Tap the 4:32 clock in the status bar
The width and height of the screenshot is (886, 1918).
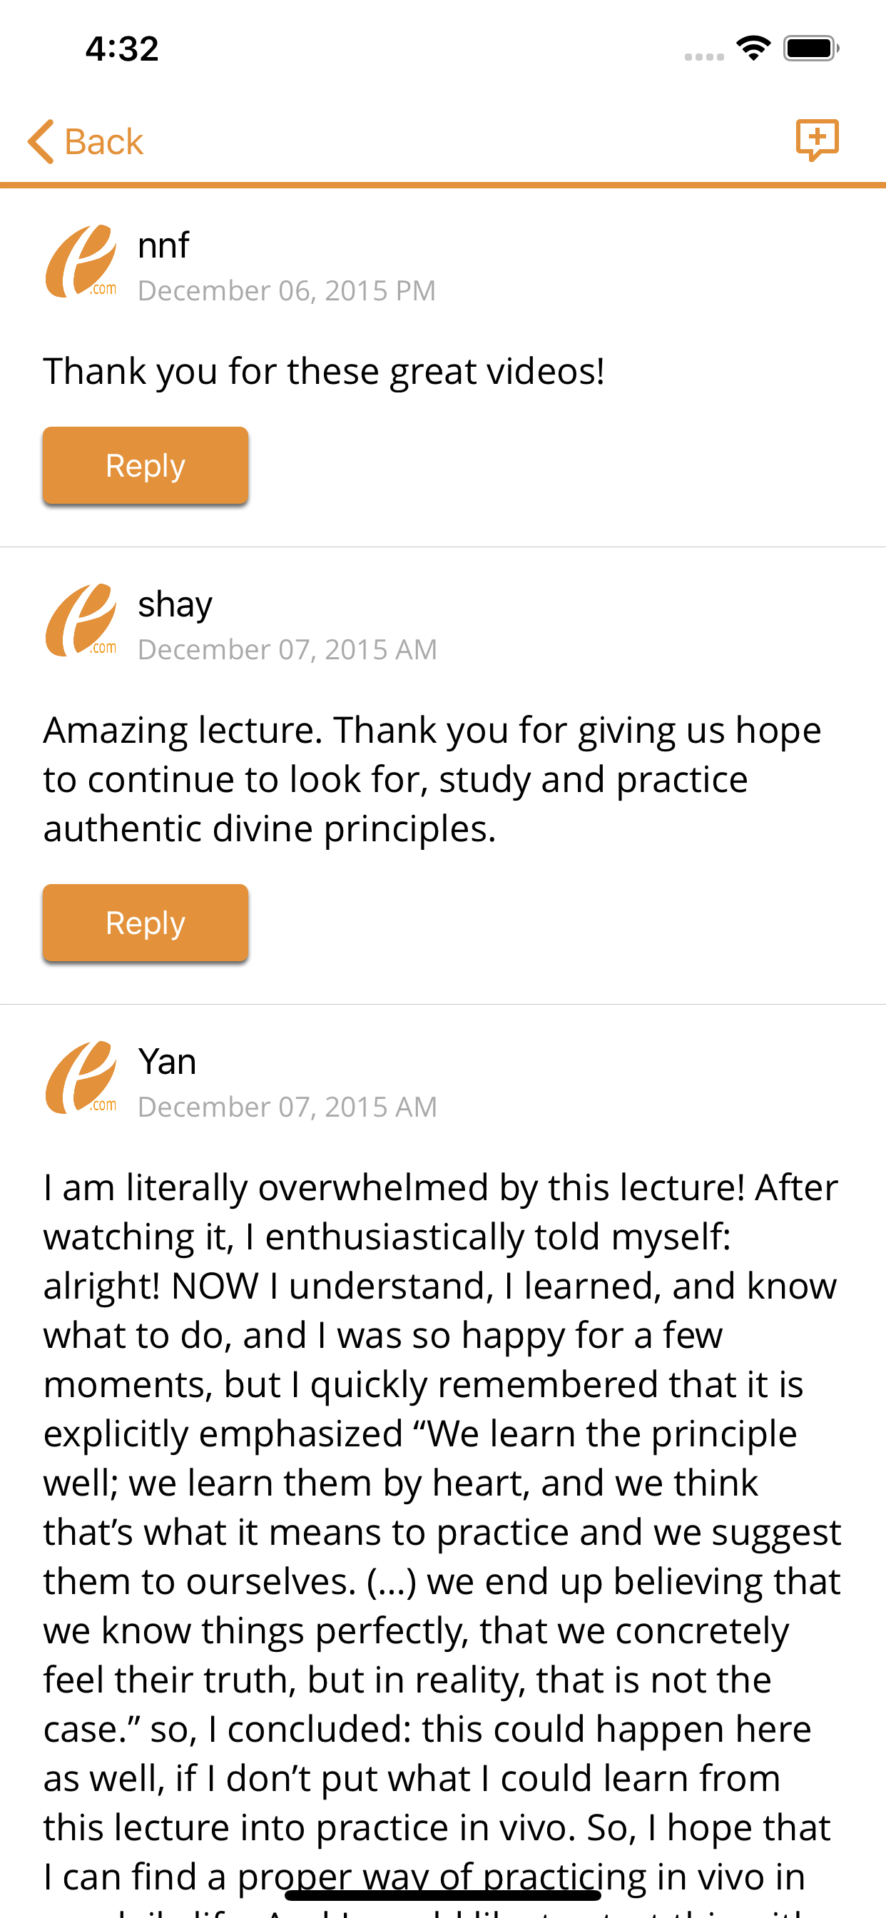(122, 49)
